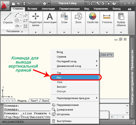Switch to the Аннотации ribbon tab
The height and width of the screenshot is (125, 136).
(48, 9)
